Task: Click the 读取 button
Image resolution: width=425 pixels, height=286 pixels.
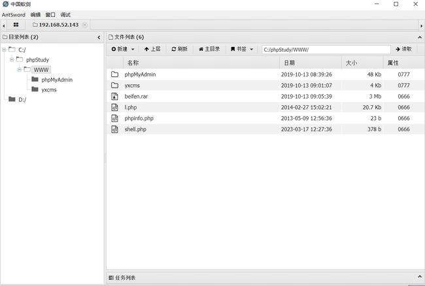Action: click(x=403, y=49)
